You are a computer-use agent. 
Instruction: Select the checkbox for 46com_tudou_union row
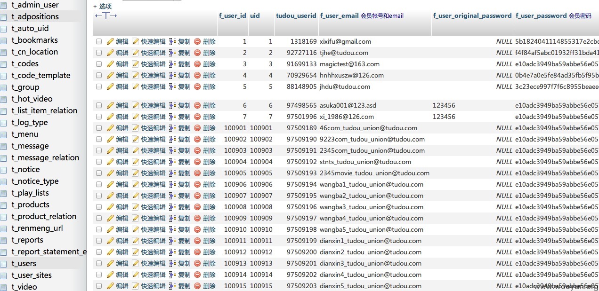click(x=99, y=128)
